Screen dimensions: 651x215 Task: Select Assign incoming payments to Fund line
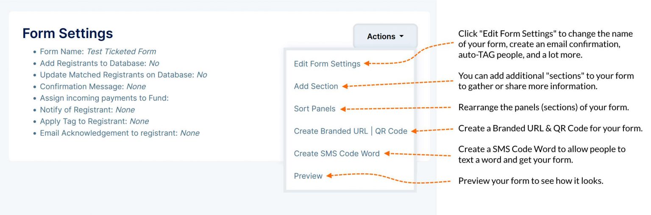tap(104, 98)
